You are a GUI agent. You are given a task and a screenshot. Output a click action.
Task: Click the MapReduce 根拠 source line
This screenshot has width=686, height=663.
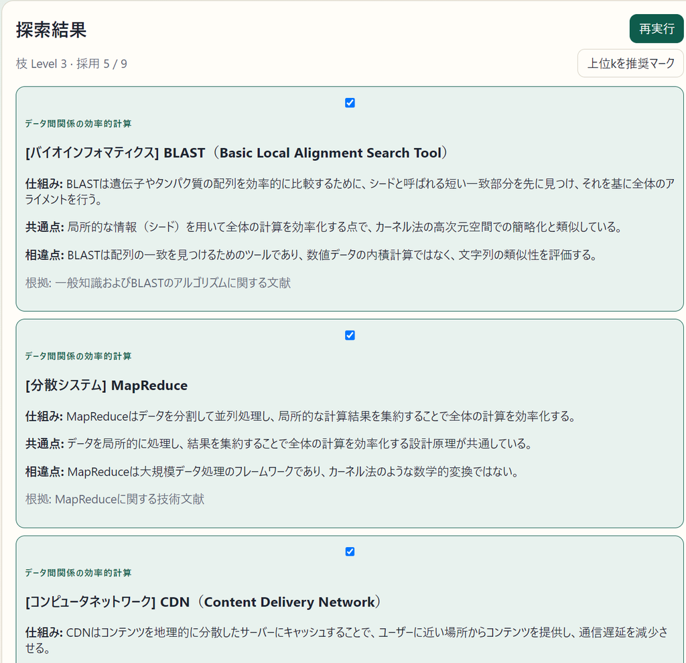pos(115,499)
